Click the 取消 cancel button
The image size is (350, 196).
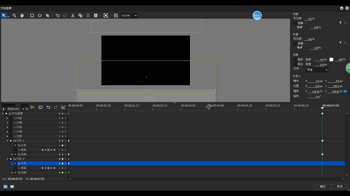[339, 187]
